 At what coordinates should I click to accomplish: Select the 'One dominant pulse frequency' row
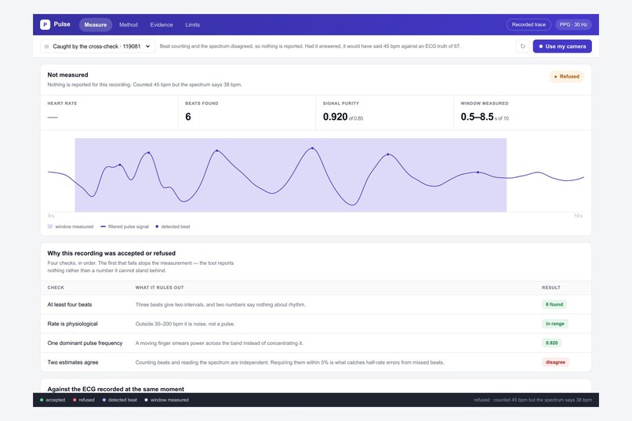tap(316, 343)
